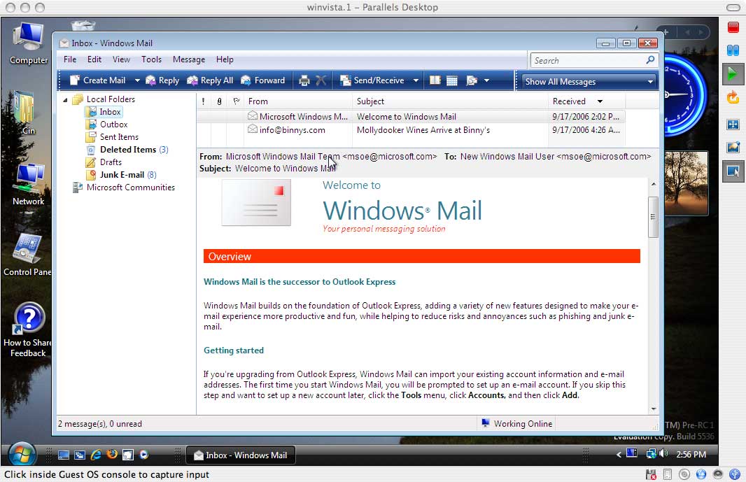Open the Show All Messages dropdown
This screenshot has width=746, height=482.
589,81
